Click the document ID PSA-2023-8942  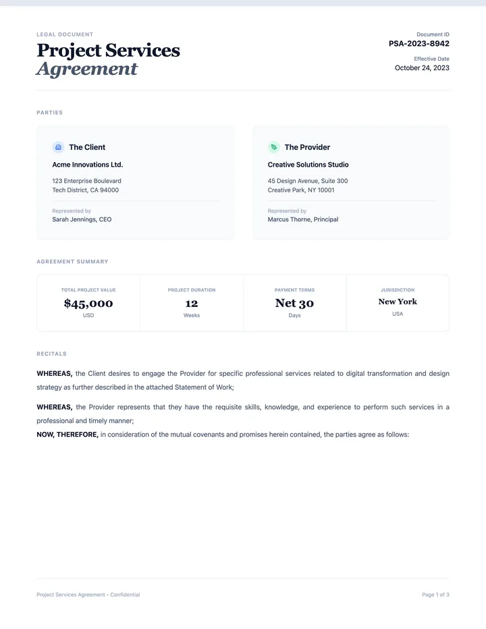pos(419,44)
